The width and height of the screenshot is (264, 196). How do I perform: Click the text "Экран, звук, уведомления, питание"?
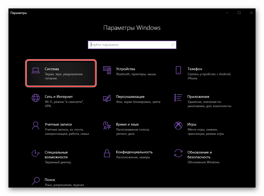click(x=64, y=76)
